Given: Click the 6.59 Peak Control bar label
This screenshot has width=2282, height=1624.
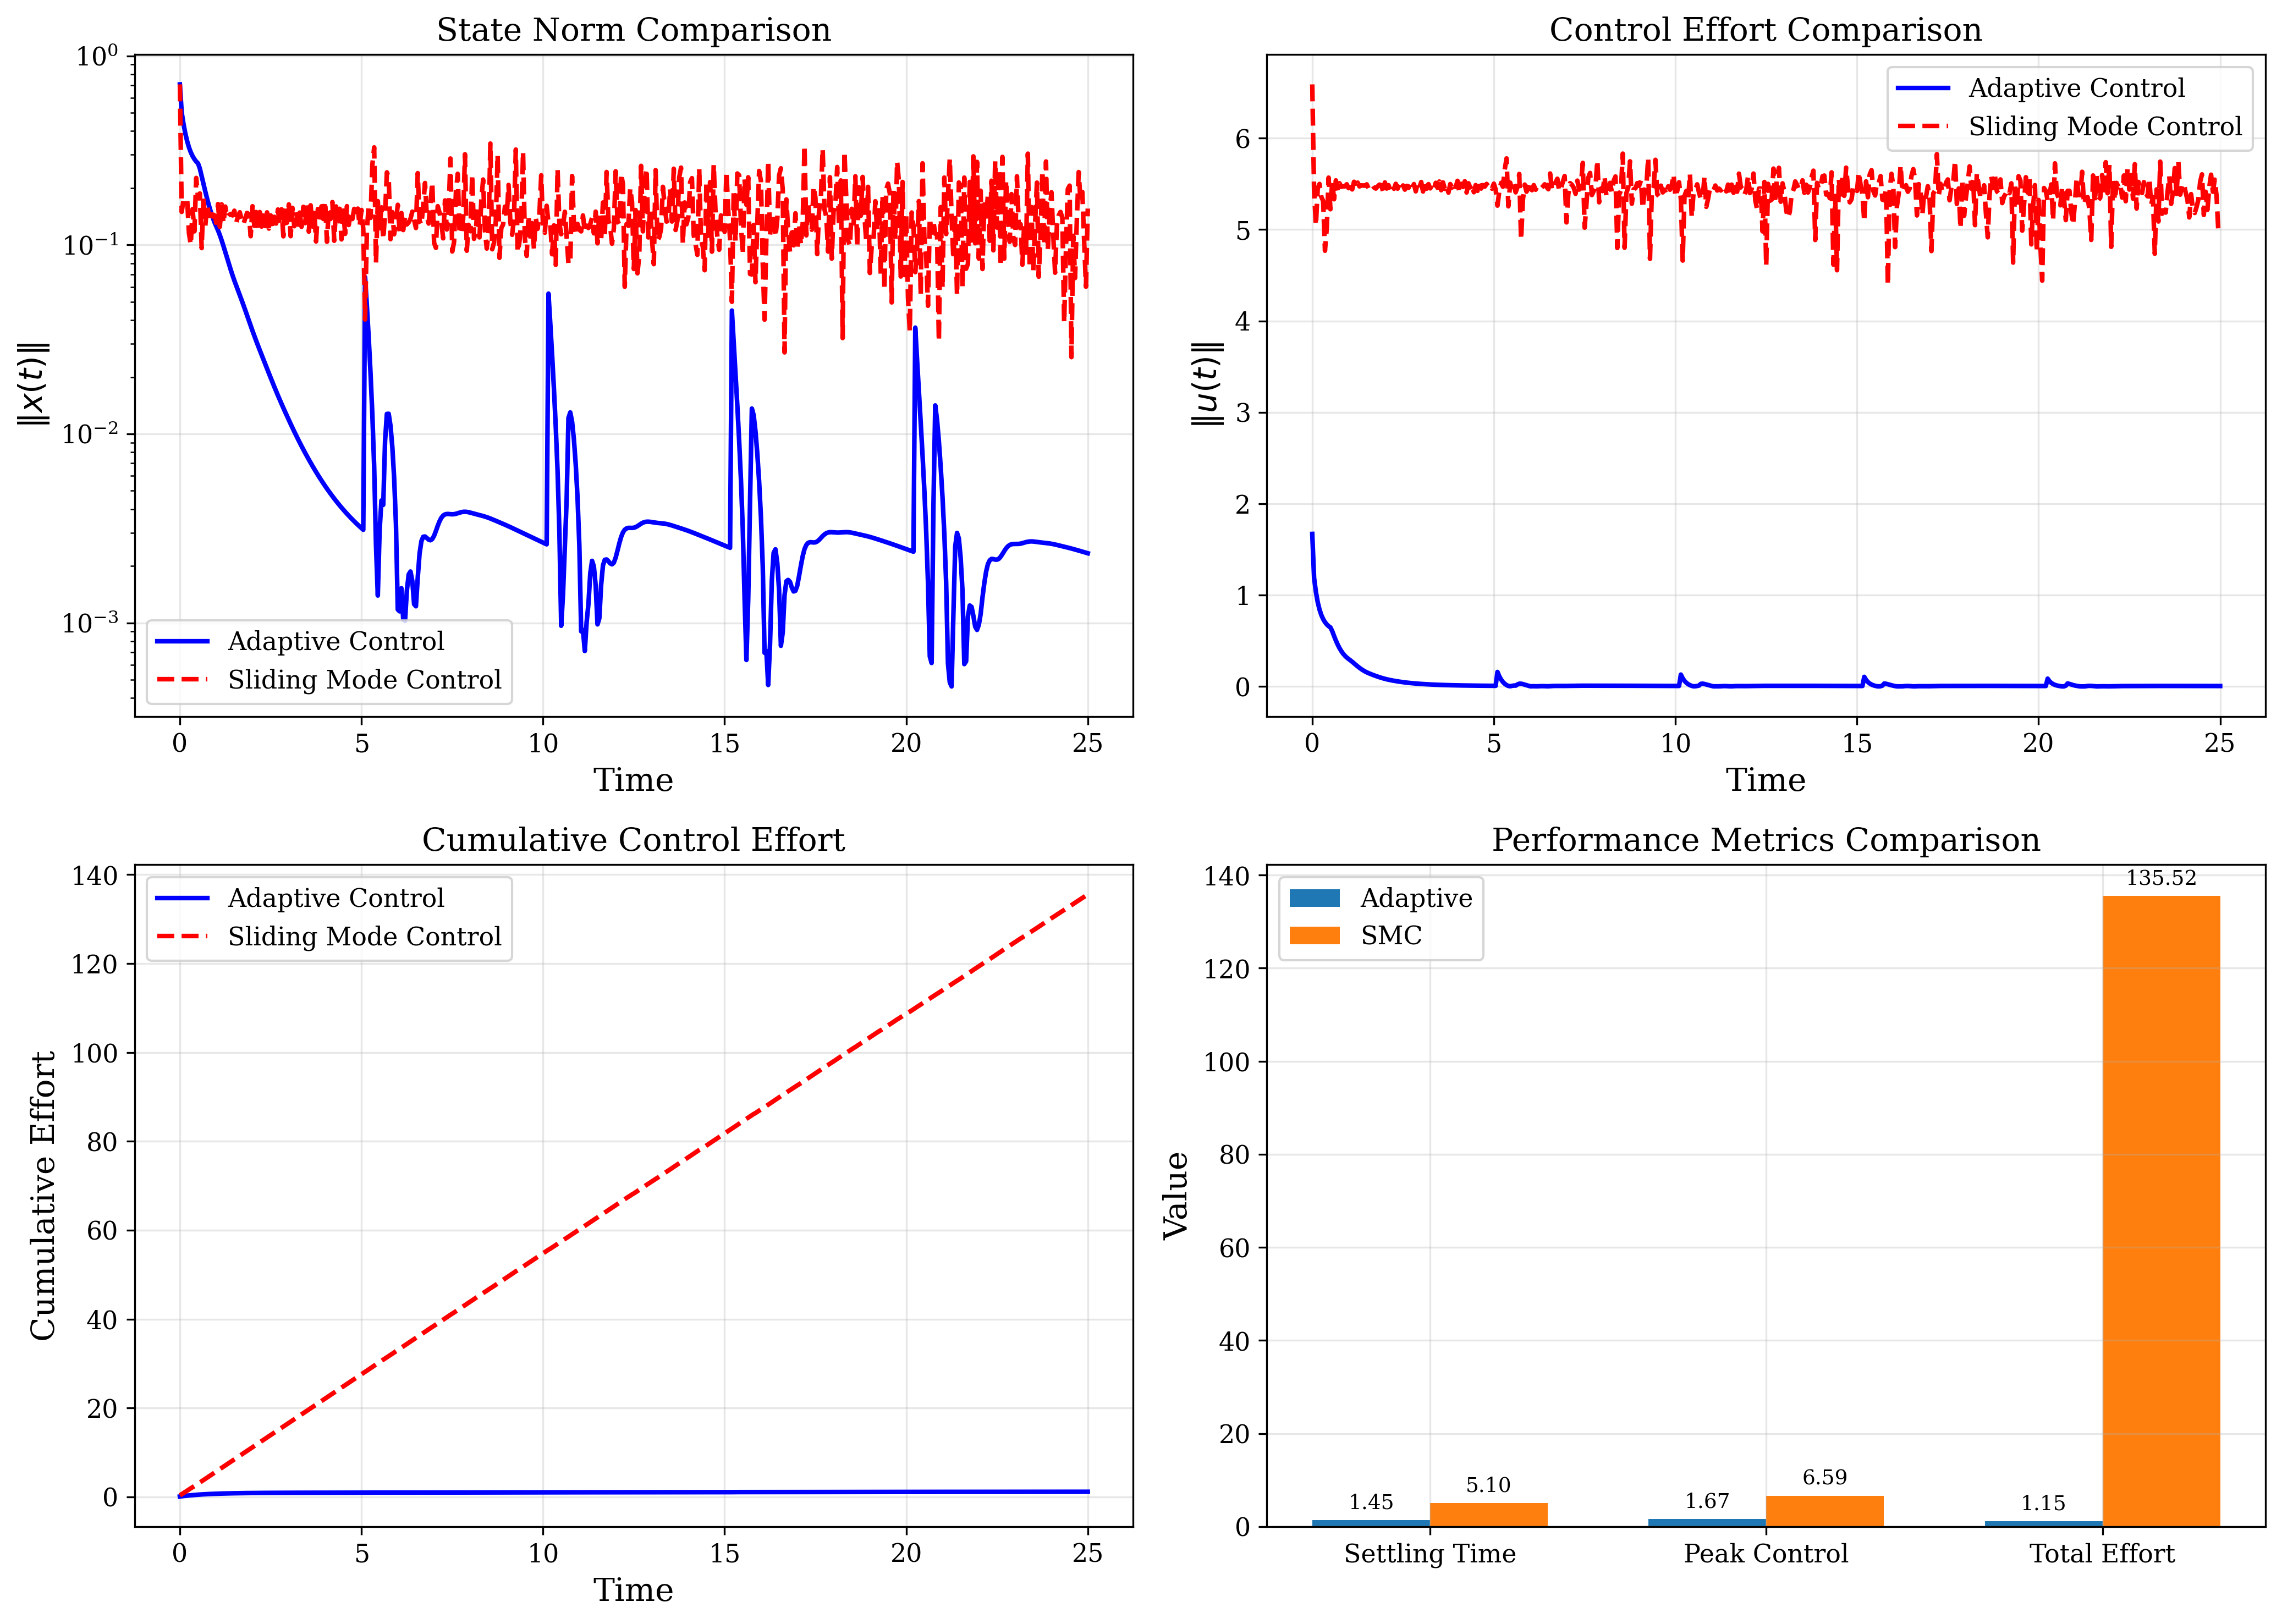Looking at the screenshot, I should (1824, 1477).
